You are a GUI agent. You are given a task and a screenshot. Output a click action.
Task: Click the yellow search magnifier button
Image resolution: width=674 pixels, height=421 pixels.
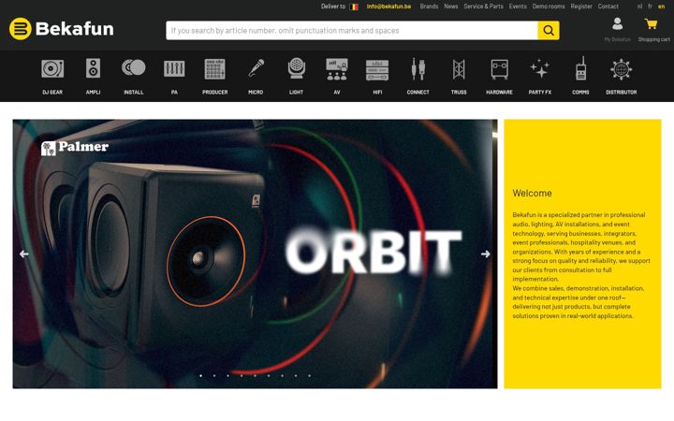549,31
